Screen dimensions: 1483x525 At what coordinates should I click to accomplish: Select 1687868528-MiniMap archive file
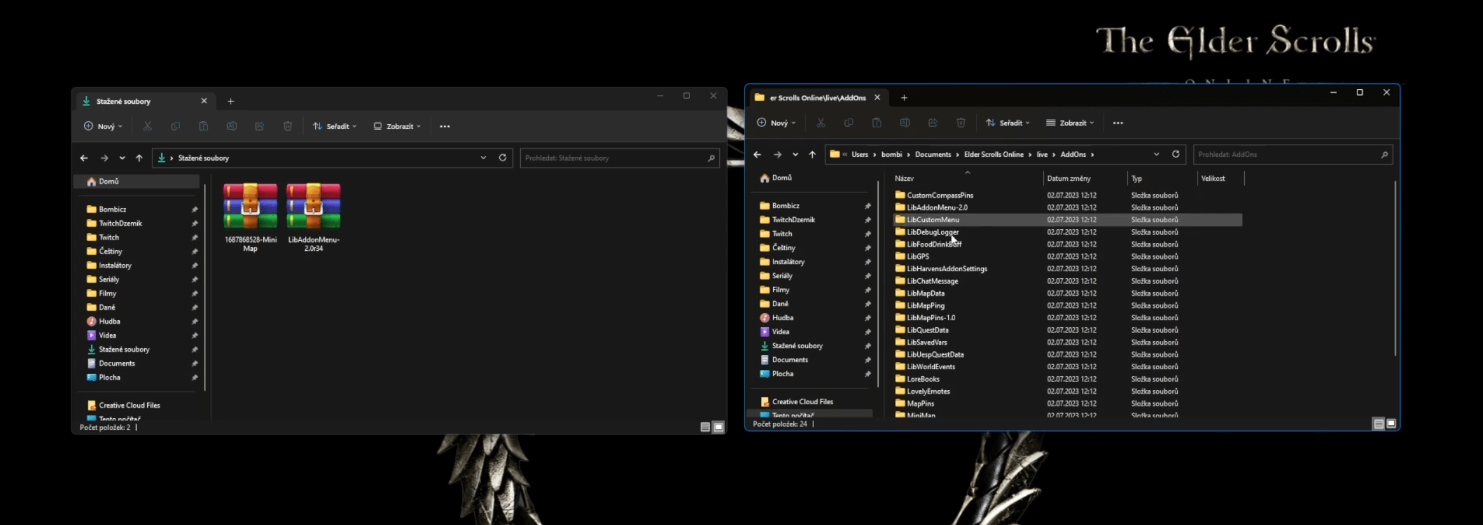[250, 218]
